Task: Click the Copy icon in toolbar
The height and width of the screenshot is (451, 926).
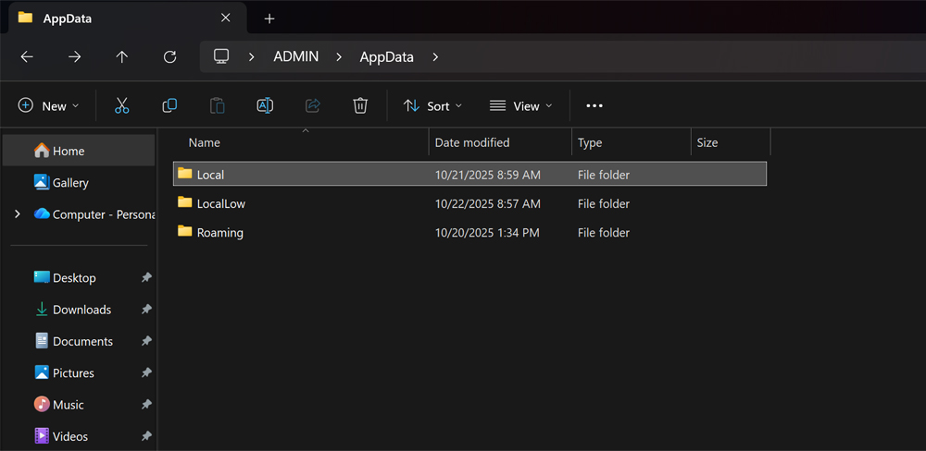Action: pos(169,106)
